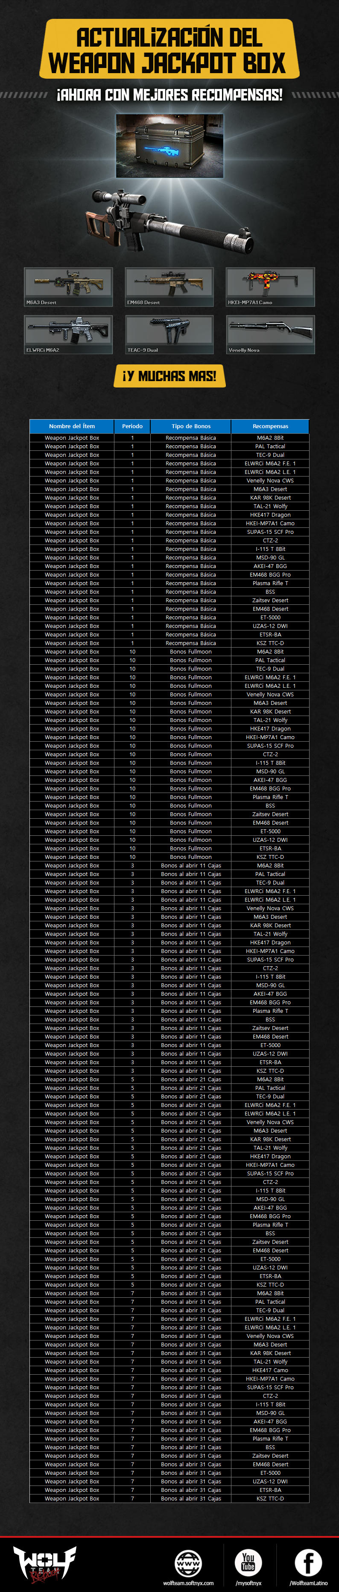Select the M6A3 Desert weapon thumbnail
The width and height of the screenshot is (339, 1592).
tap(68, 287)
